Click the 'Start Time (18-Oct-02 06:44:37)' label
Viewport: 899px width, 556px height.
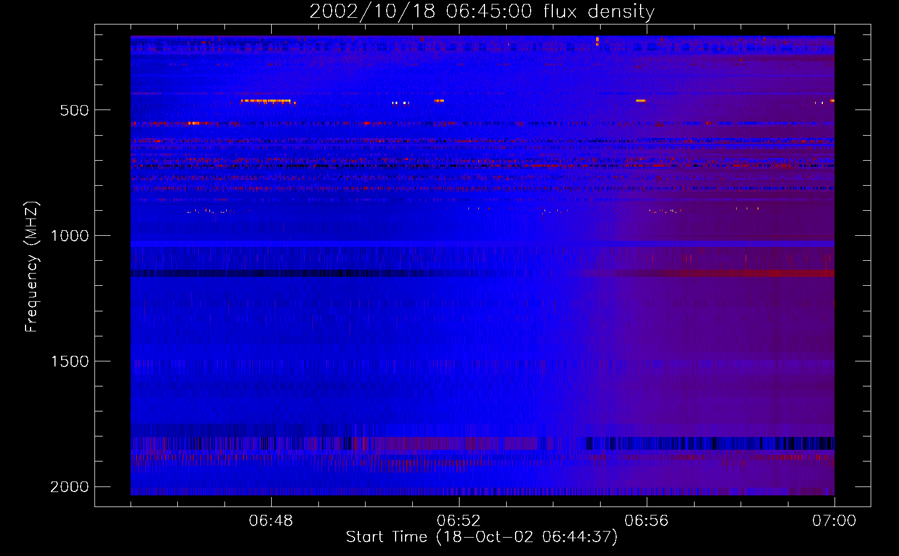(x=482, y=537)
